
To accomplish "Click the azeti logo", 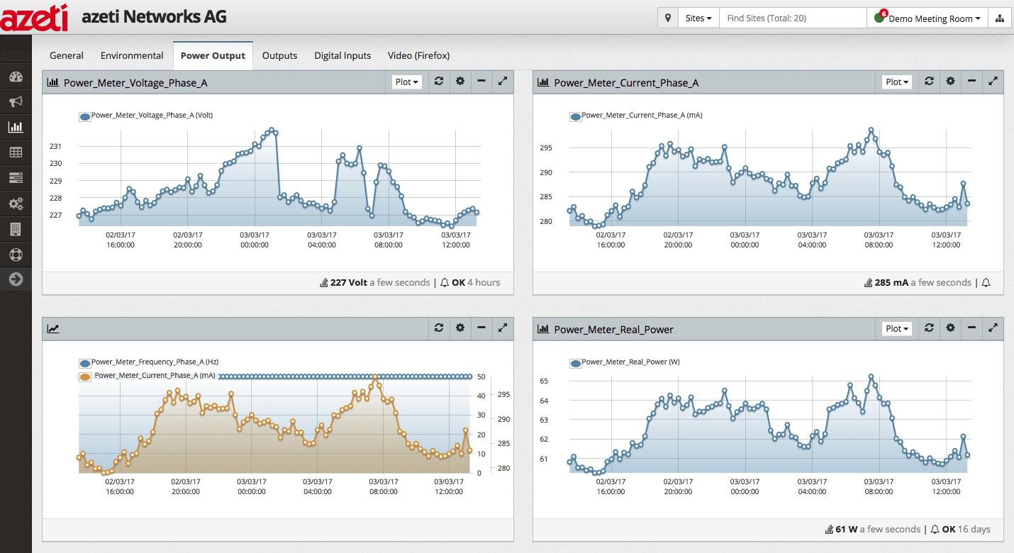I will click(34, 17).
